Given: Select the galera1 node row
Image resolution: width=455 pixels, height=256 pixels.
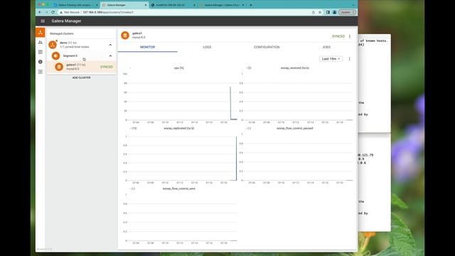Looking at the screenshot, I should (x=82, y=67).
